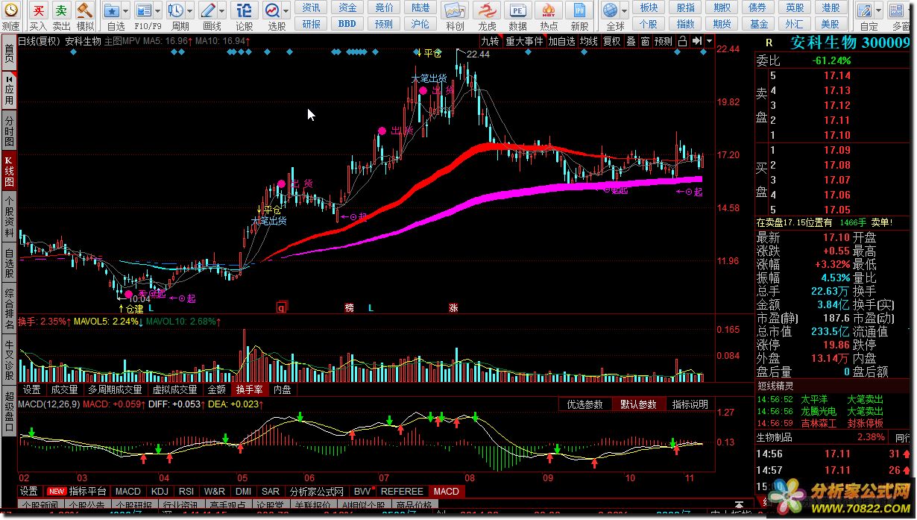Click the 板块 sector button
Screen dimensions: 917x520
649,7
